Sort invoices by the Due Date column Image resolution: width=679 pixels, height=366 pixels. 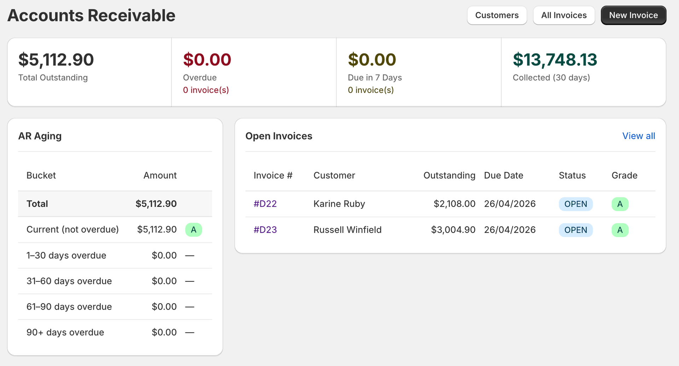(x=504, y=175)
